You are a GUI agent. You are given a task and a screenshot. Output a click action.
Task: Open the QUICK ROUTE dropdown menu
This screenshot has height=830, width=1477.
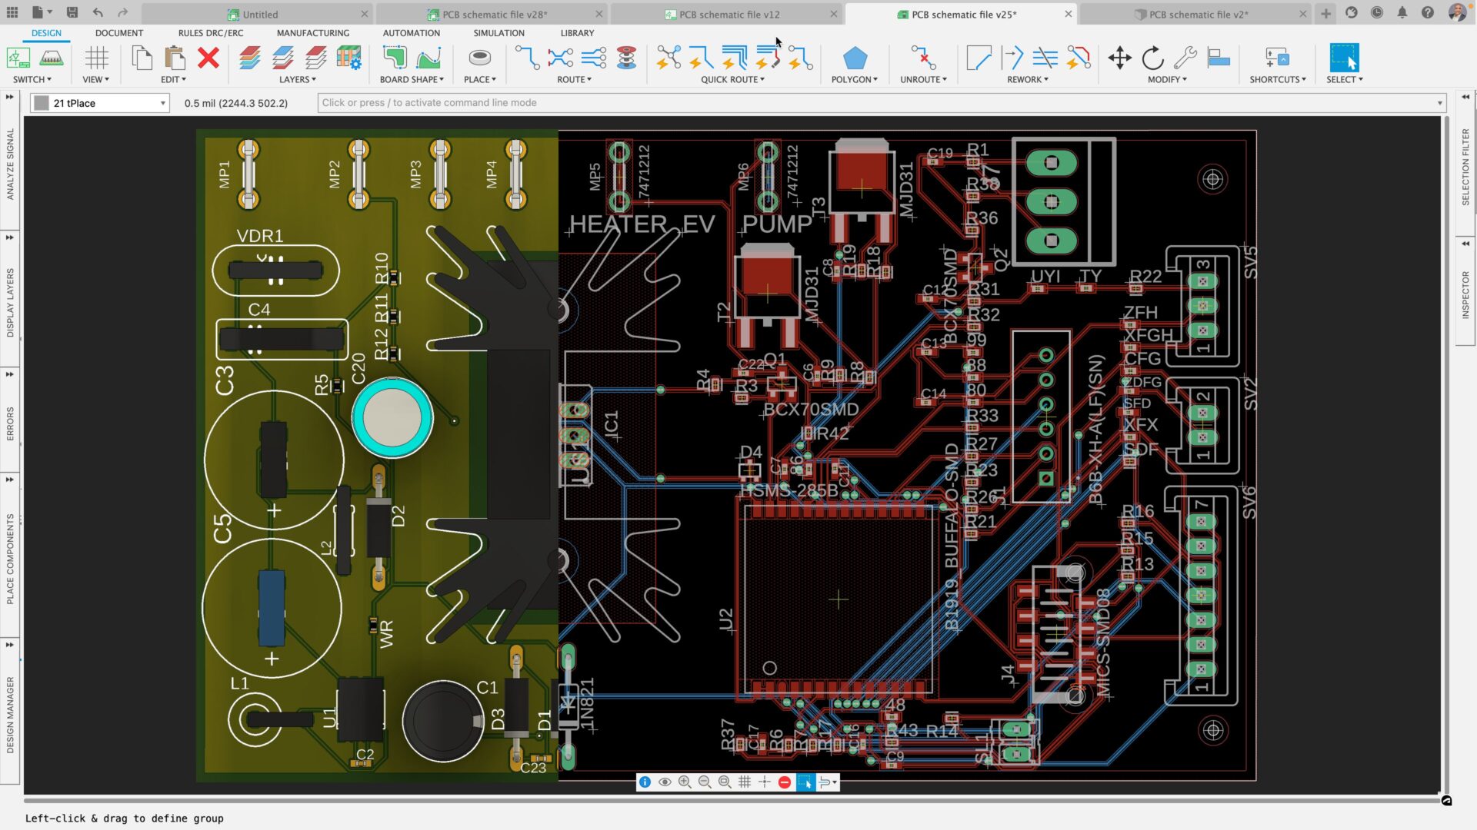tap(731, 79)
